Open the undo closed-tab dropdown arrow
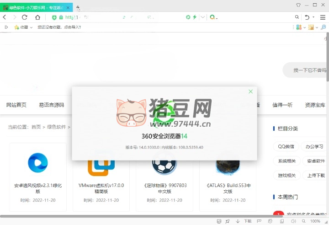329x225 pixels. tap(314, 17)
